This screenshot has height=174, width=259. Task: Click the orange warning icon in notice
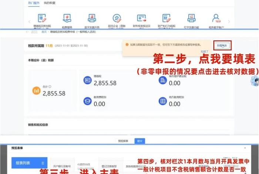127,44
